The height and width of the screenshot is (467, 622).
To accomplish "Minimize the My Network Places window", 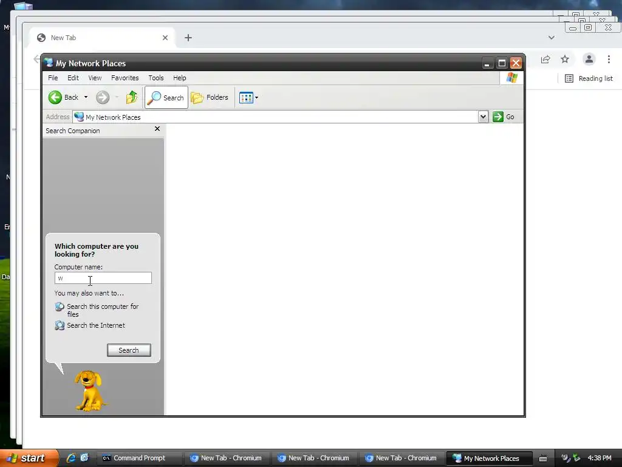I will [487, 63].
